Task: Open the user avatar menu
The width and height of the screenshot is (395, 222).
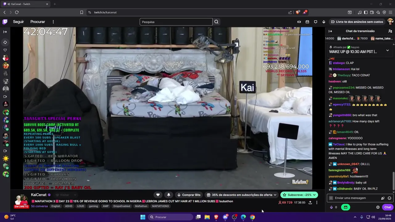Action: 390,22
